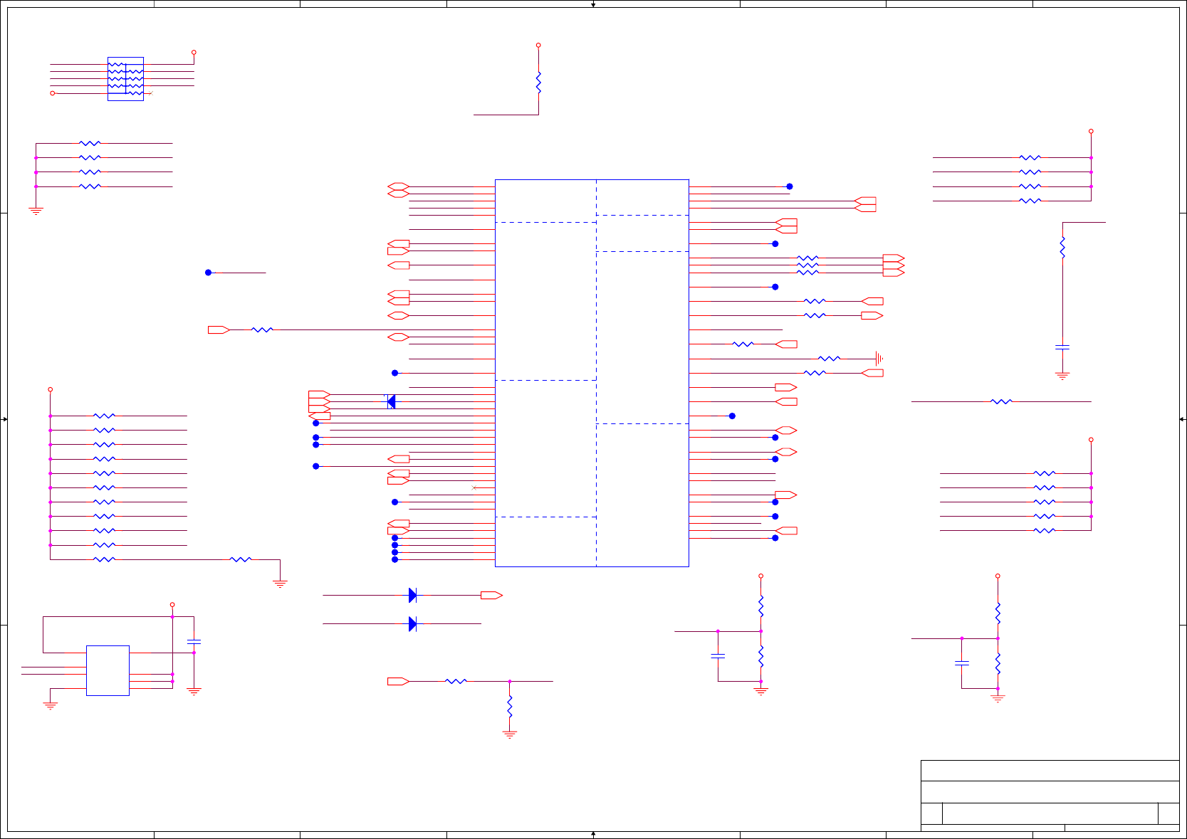Click the no-connect X on the central IC pin
Image resolution: width=1187 pixels, height=839 pixels.
474,487
